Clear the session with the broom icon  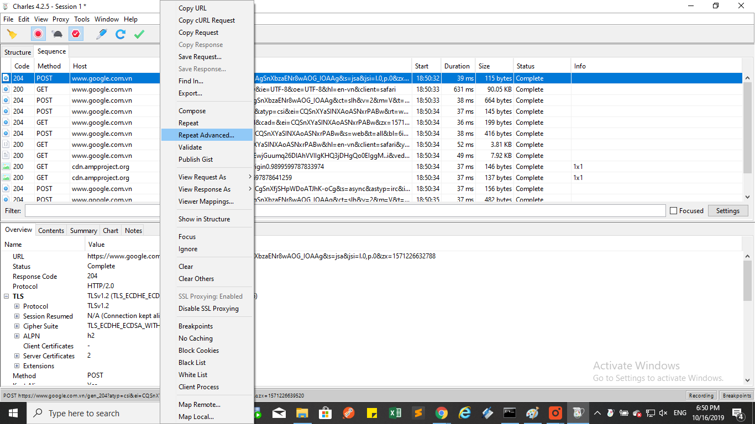point(12,34)
